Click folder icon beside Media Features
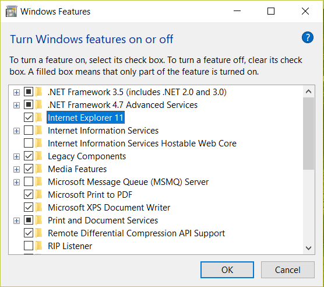The image size is (324, 287). (x=38, y=169)
